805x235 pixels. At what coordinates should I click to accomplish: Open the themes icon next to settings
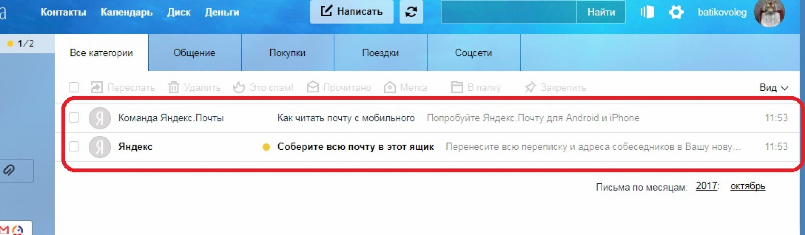point(647,12)
